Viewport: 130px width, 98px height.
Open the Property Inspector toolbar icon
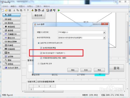pyautogui.click(x=51, y=10)
